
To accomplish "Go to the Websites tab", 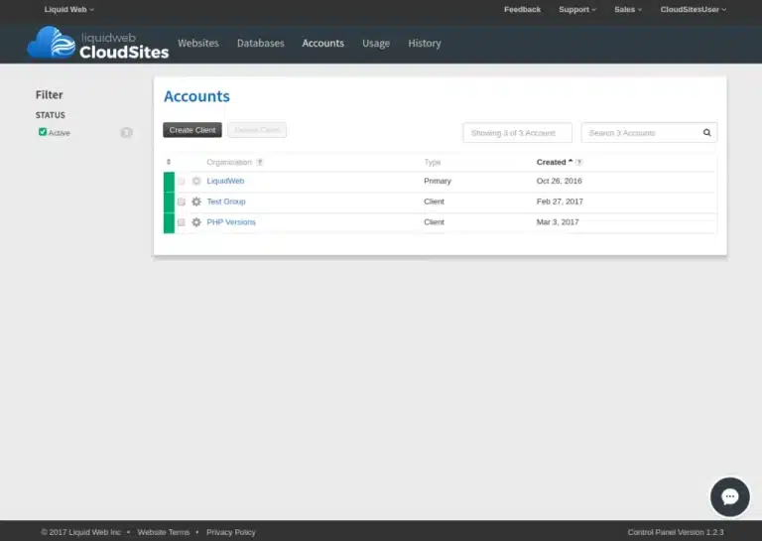I will coord(198,44).
